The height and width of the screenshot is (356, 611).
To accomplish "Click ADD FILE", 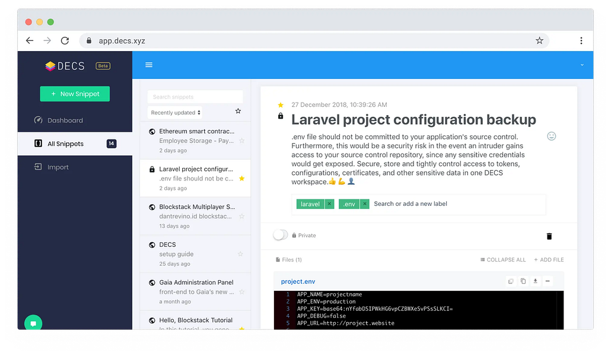I will click(549, 260).
